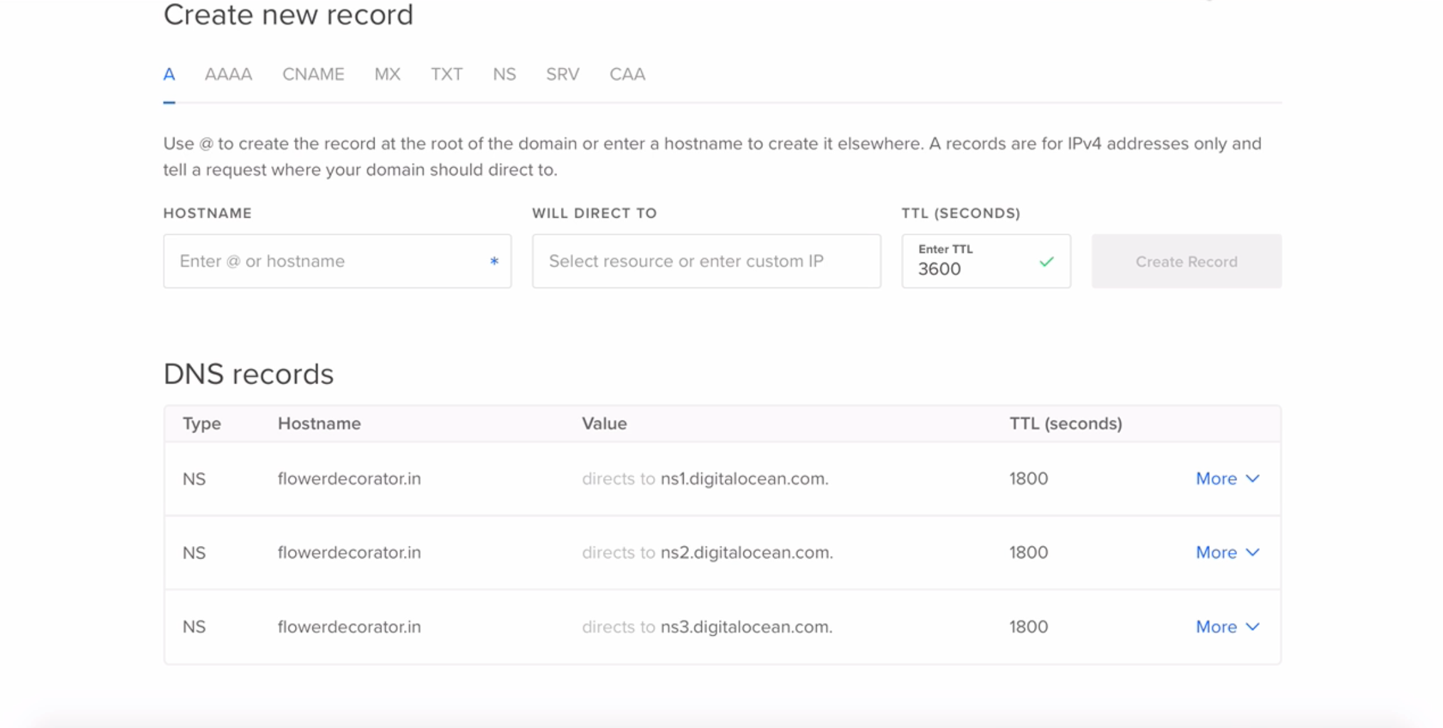Image resolution: width=1443 pixels, height=728 pixels.
Task: Click the chevron next to ns3 More
Action: (1253, 627)
